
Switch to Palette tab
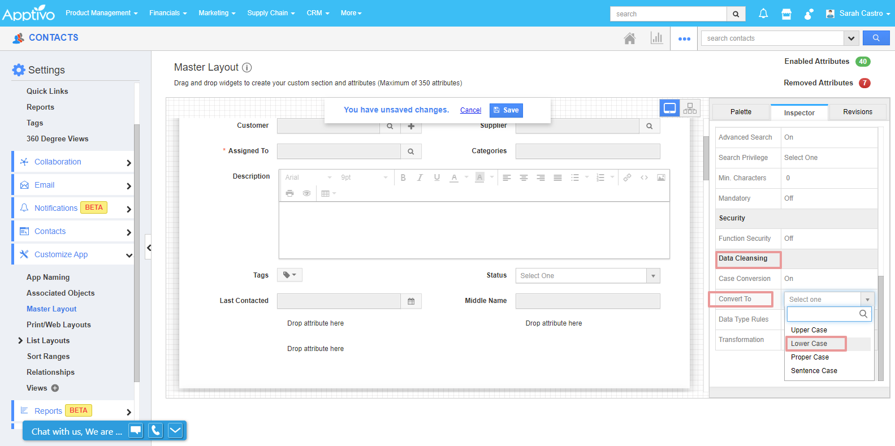point(741,112)
